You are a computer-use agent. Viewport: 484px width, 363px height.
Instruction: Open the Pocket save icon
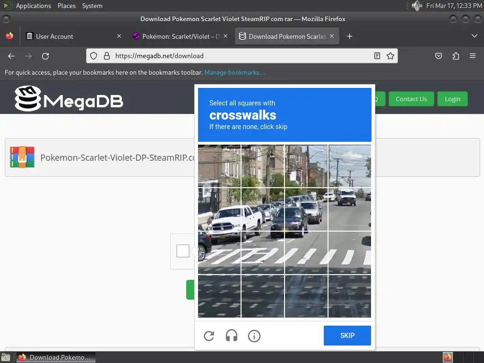tap(439, 56)
